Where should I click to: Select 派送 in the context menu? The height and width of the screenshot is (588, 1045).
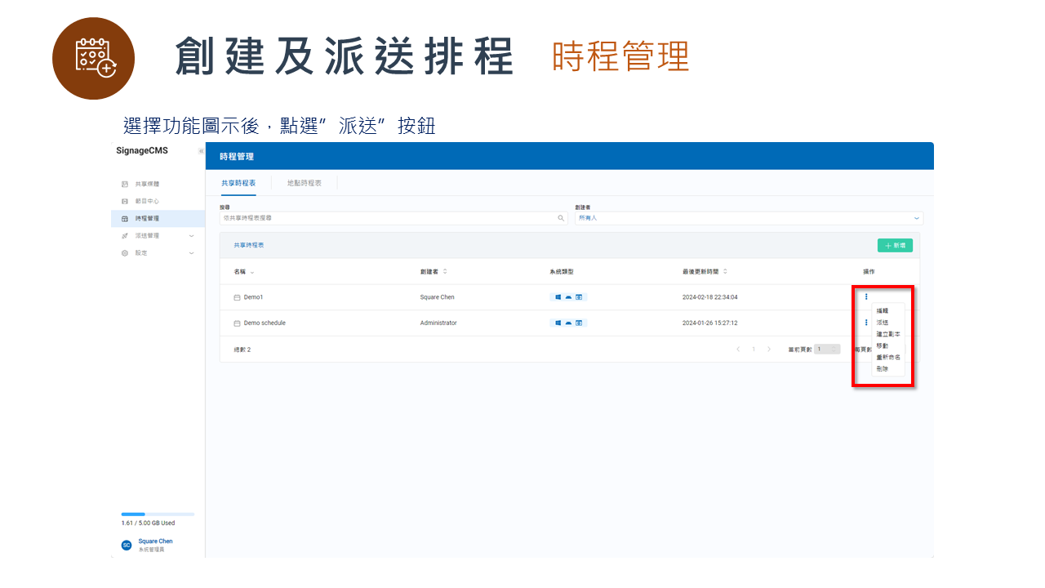click(883, 323)
